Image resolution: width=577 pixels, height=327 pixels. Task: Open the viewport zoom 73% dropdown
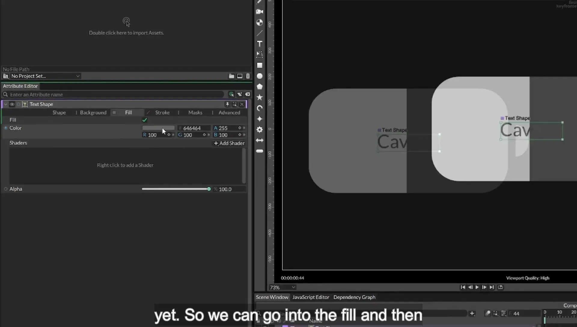pos(282,287)
